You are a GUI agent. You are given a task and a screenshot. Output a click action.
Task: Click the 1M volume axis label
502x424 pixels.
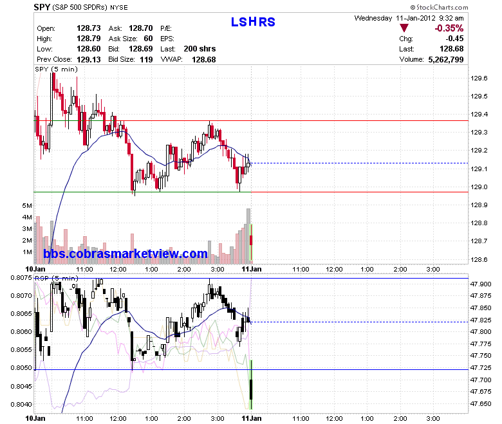27,252
